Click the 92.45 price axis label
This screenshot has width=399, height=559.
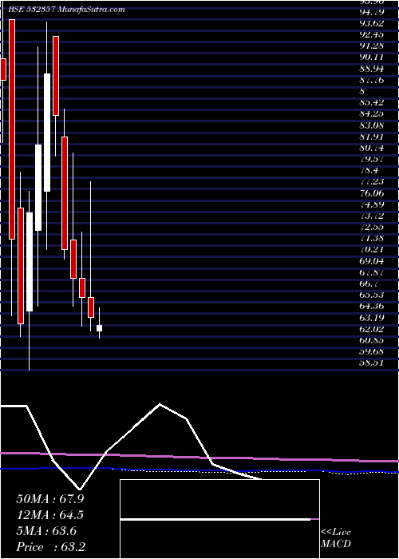pyautogui.click(x=371, y=35)
